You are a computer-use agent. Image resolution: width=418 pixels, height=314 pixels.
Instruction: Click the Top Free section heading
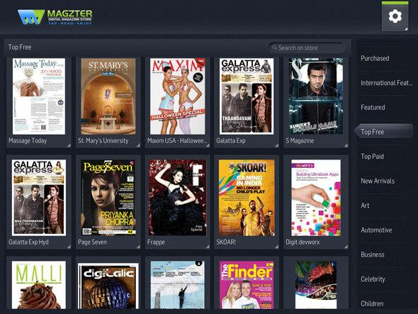[20, 47]
